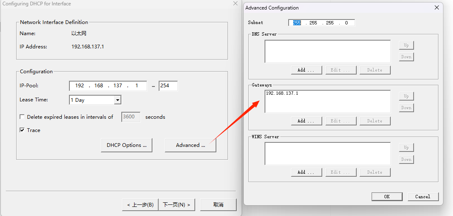This screenshot has height=216, width=453.
Task: Click the DHCP Options button
Action: 127,145
